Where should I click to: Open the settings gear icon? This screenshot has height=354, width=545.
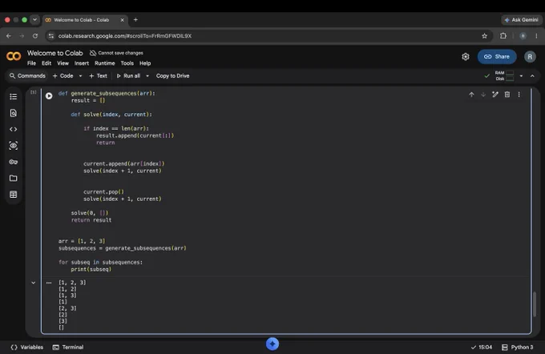[x=466, y=57]
